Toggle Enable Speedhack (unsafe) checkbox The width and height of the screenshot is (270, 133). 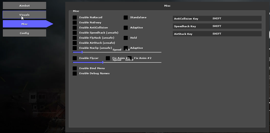pyautogui.click(x=75, y=33)
